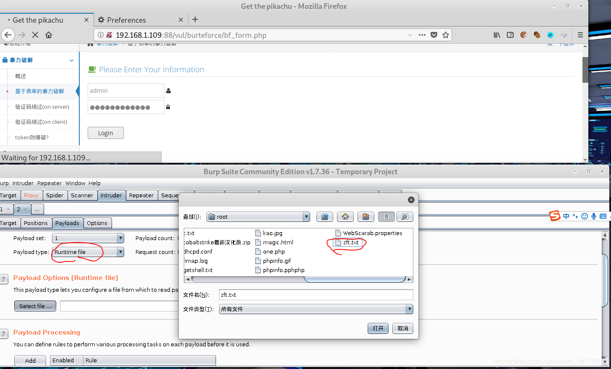Click the admin username field
Viewport: 611px width, 369px height.
(126, 91)
